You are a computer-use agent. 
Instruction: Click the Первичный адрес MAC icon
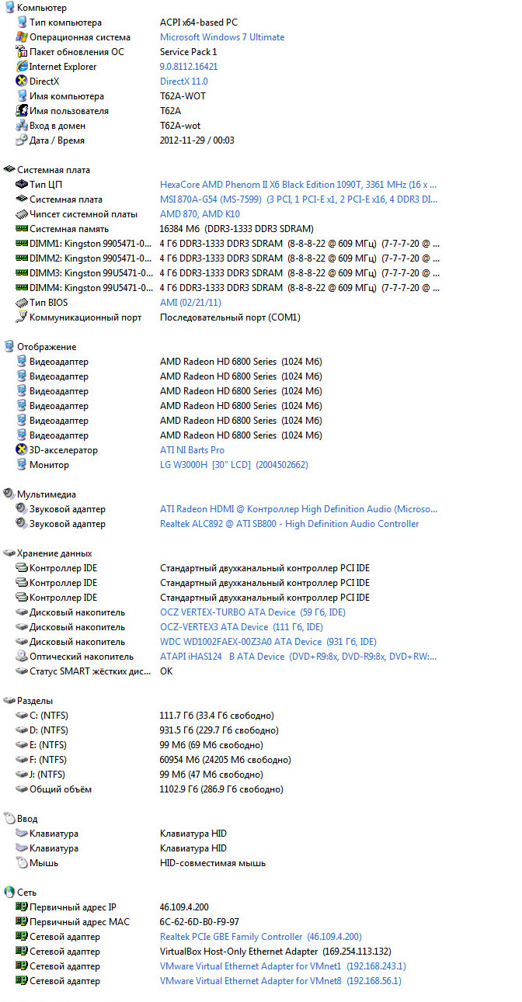22,922
